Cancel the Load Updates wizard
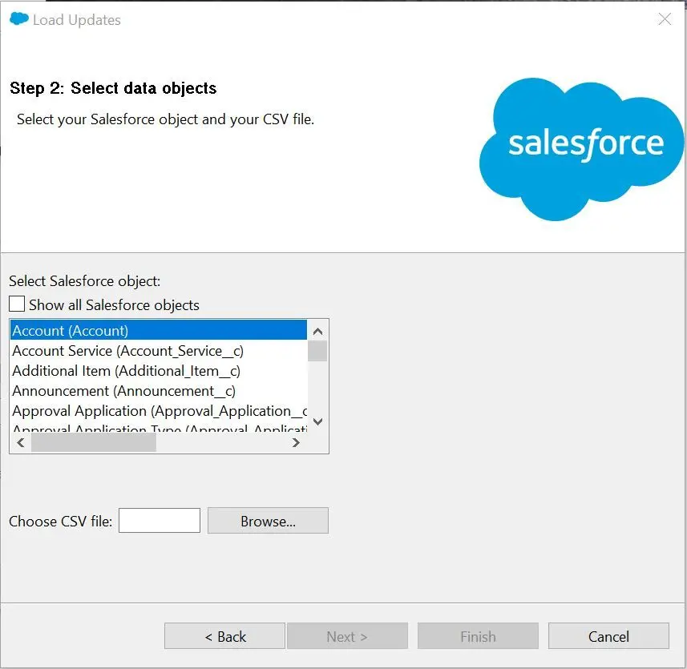 point(608,635)
